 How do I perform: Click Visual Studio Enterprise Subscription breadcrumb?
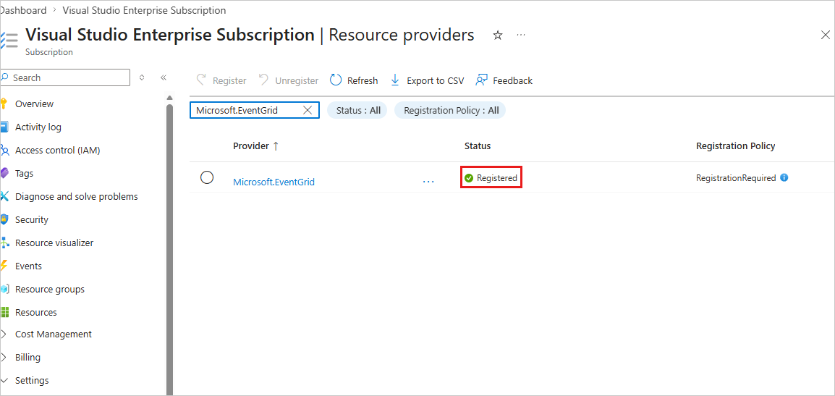point(144,10)
